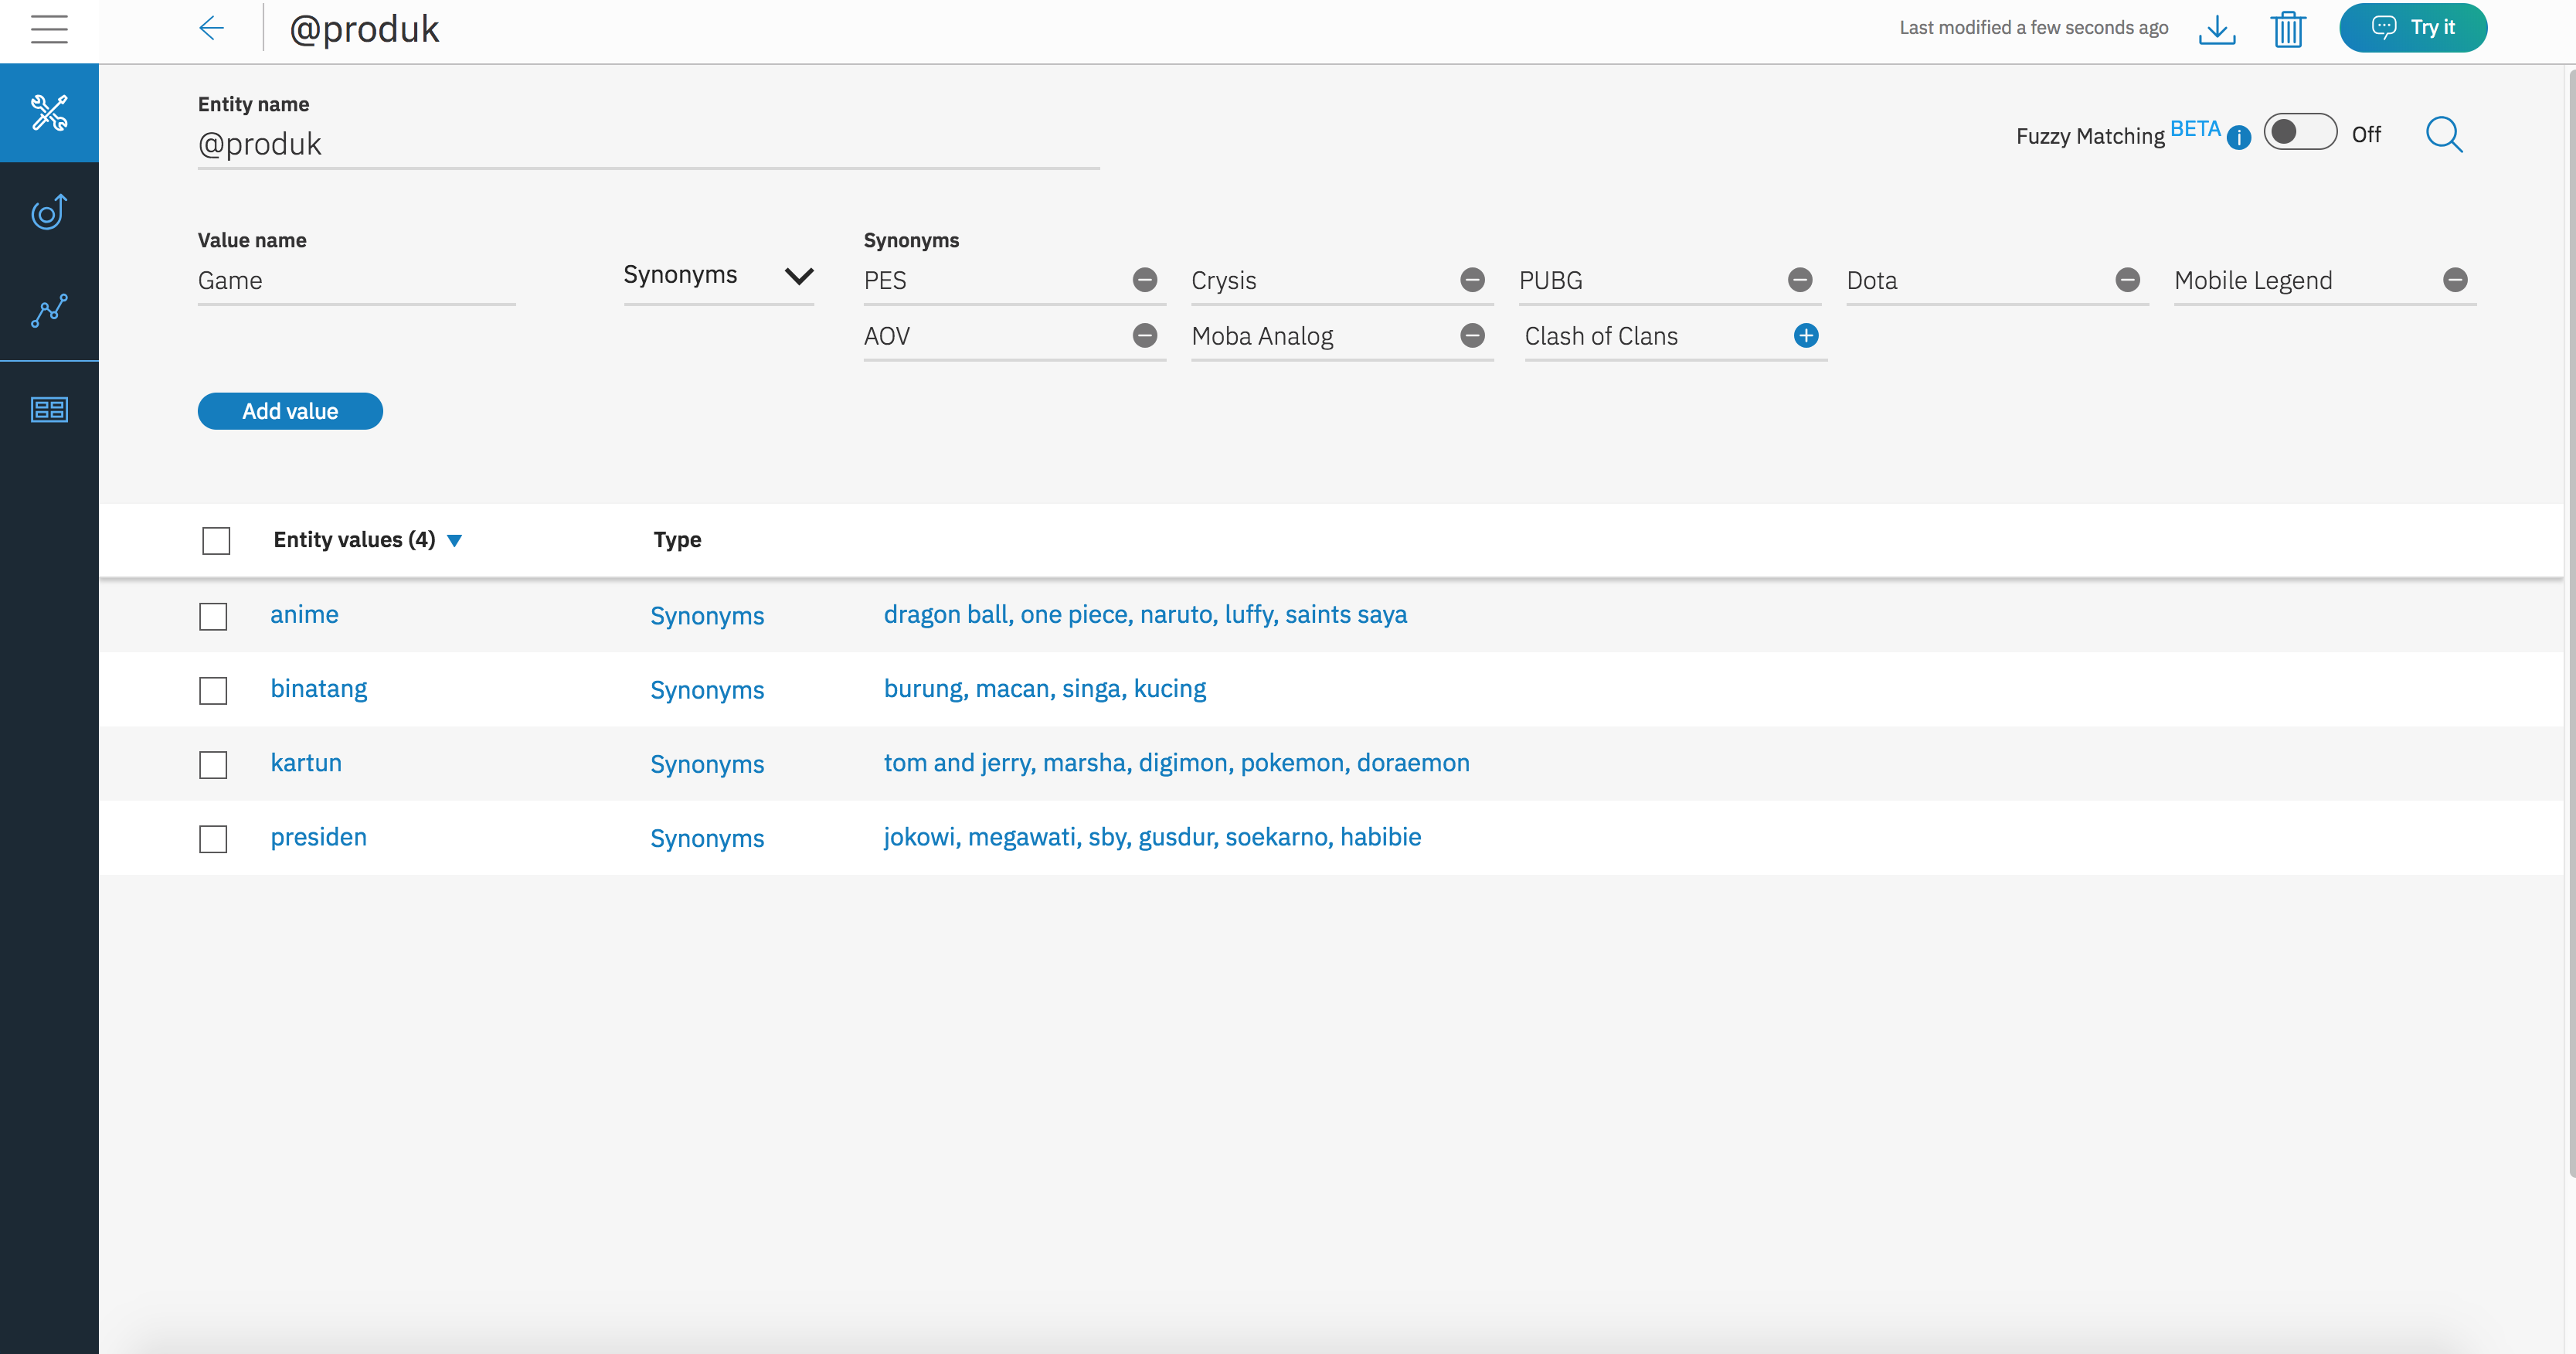Edit the Entity name field @produk
2576x1354 pixels.
[x=648, y=145]
